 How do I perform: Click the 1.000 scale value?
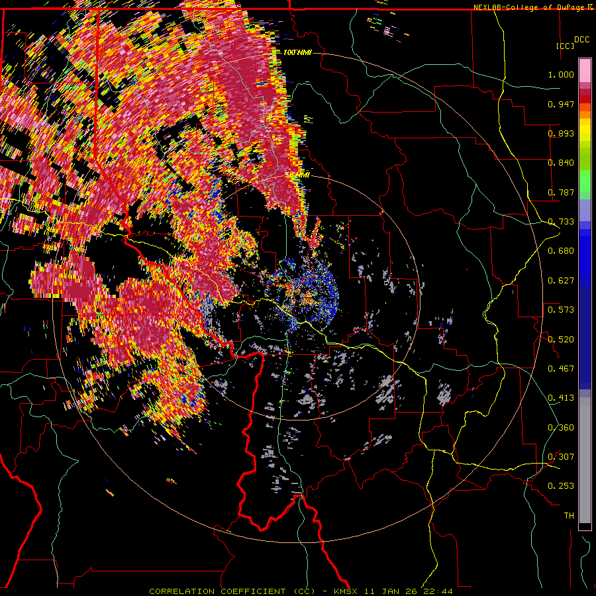561,74
